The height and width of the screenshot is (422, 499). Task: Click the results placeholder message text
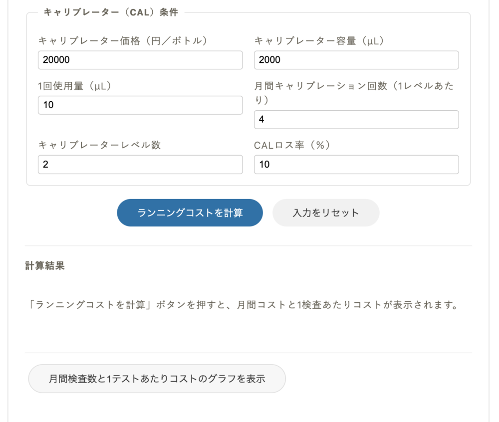244,305
